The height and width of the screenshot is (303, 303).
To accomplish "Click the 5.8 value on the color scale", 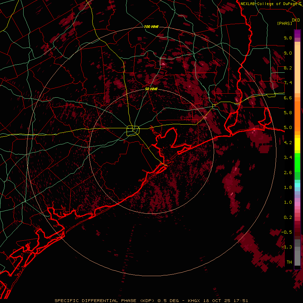I will (x=288, y=113).
